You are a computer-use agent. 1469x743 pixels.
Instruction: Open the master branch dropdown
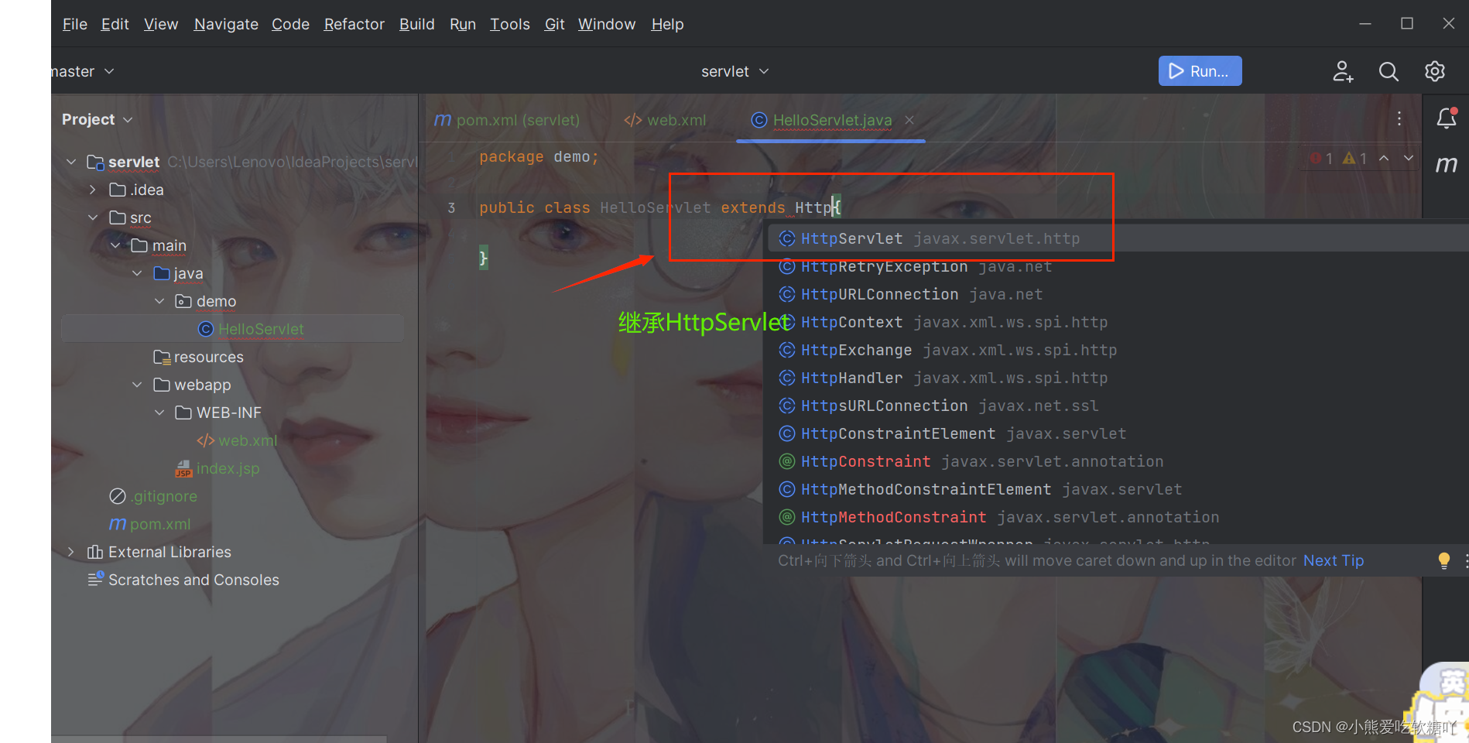83,71
